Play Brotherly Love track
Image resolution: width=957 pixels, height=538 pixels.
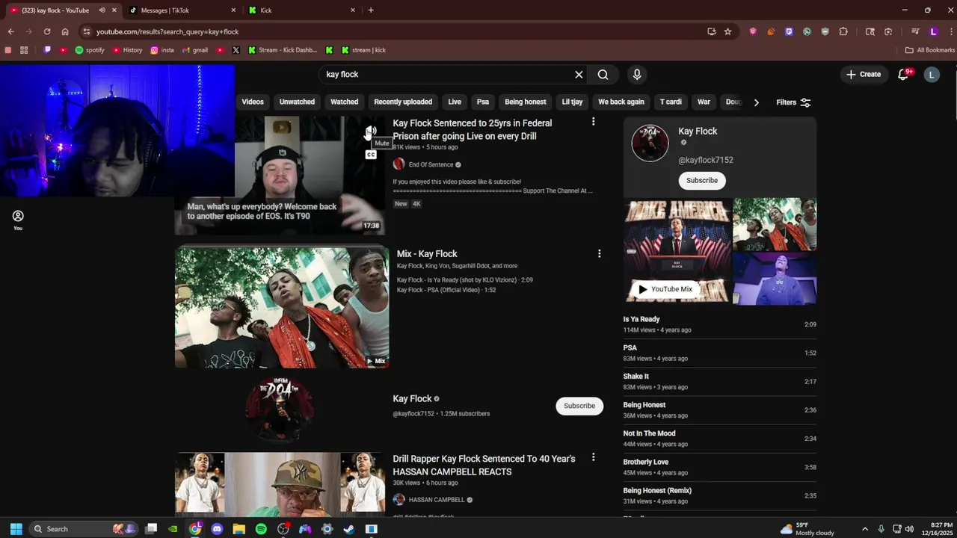pos(719,467)
